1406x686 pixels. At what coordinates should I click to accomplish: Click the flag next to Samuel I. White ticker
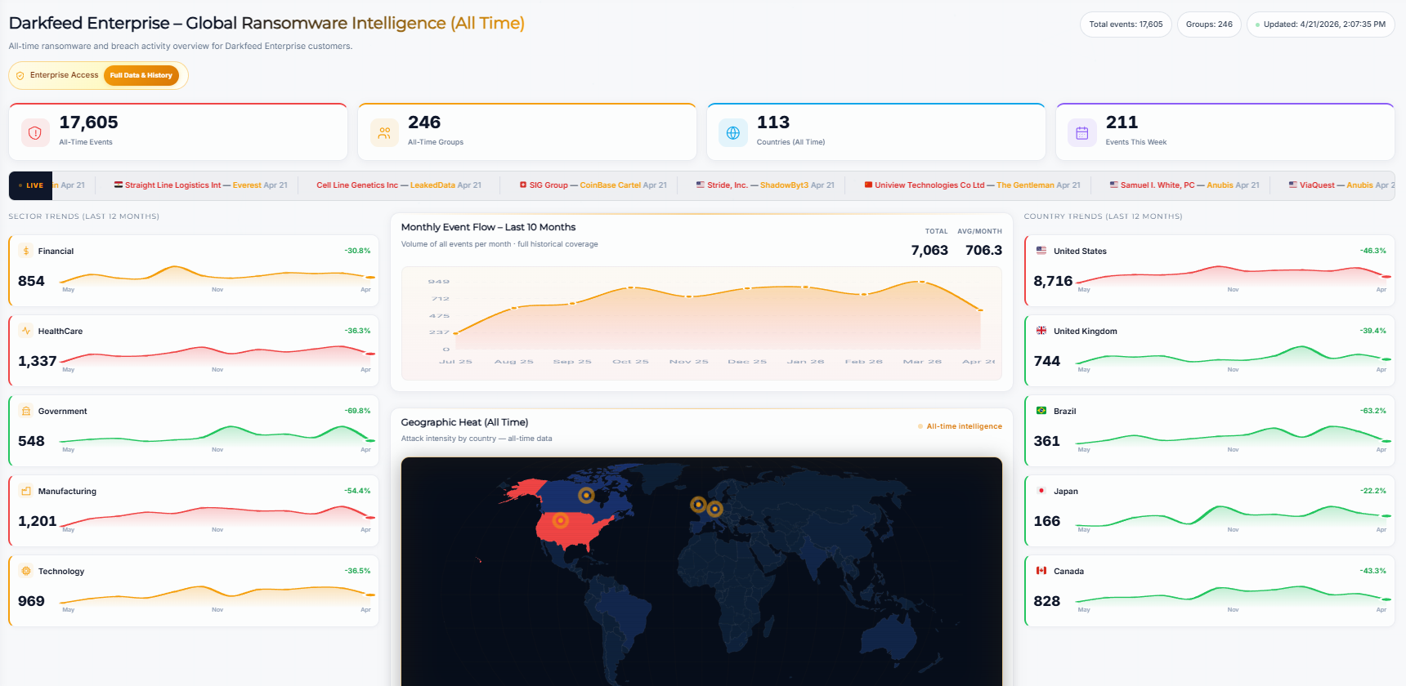point(1114,185)
